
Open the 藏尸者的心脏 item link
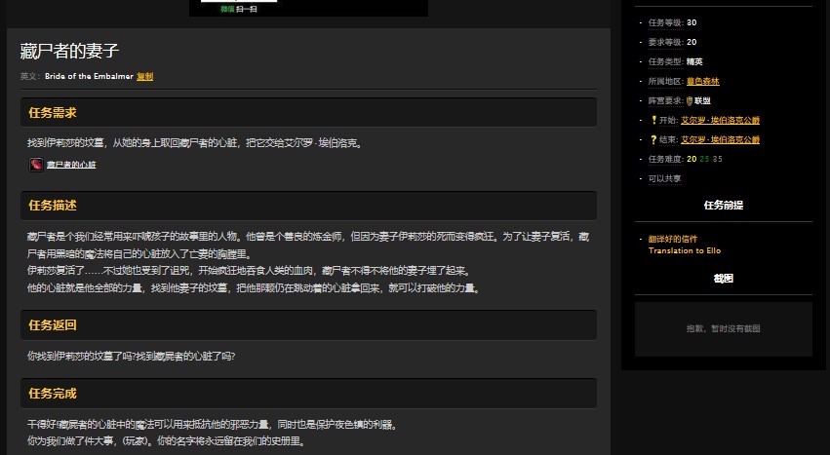(x=71, y=165)
